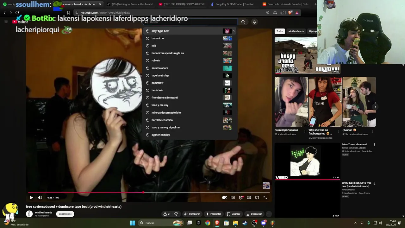Image resolution: width=405 pixels, height=228 pixels.
Task: Start voice search with the microphone icon
Action: coord(254,22)
